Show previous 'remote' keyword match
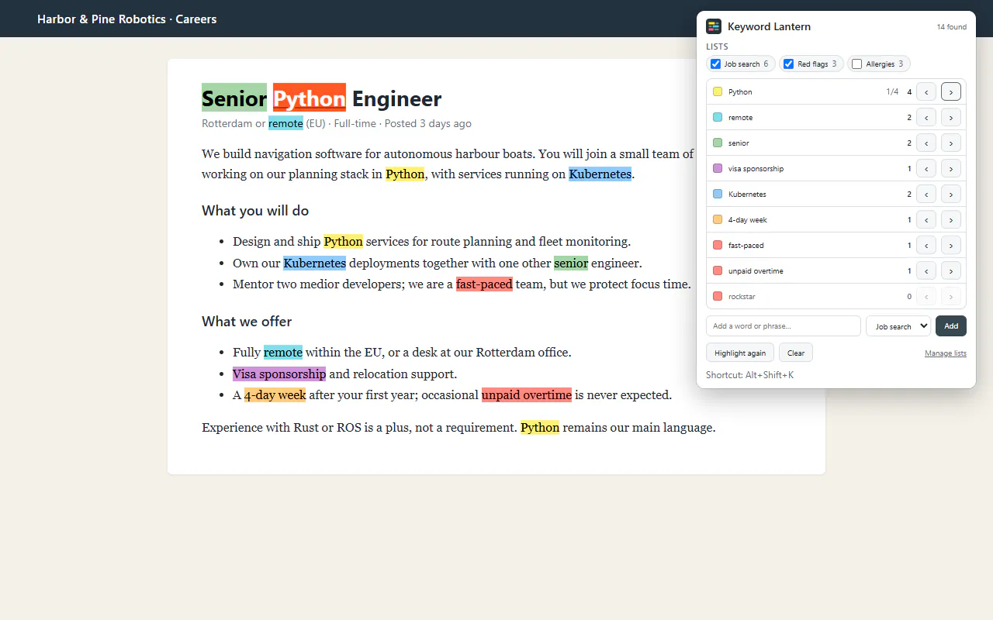993x620 pixels. pyautogui.click(x=926, y=117)
